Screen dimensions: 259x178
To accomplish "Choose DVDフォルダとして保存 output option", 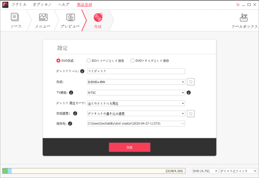I will 132,61.
